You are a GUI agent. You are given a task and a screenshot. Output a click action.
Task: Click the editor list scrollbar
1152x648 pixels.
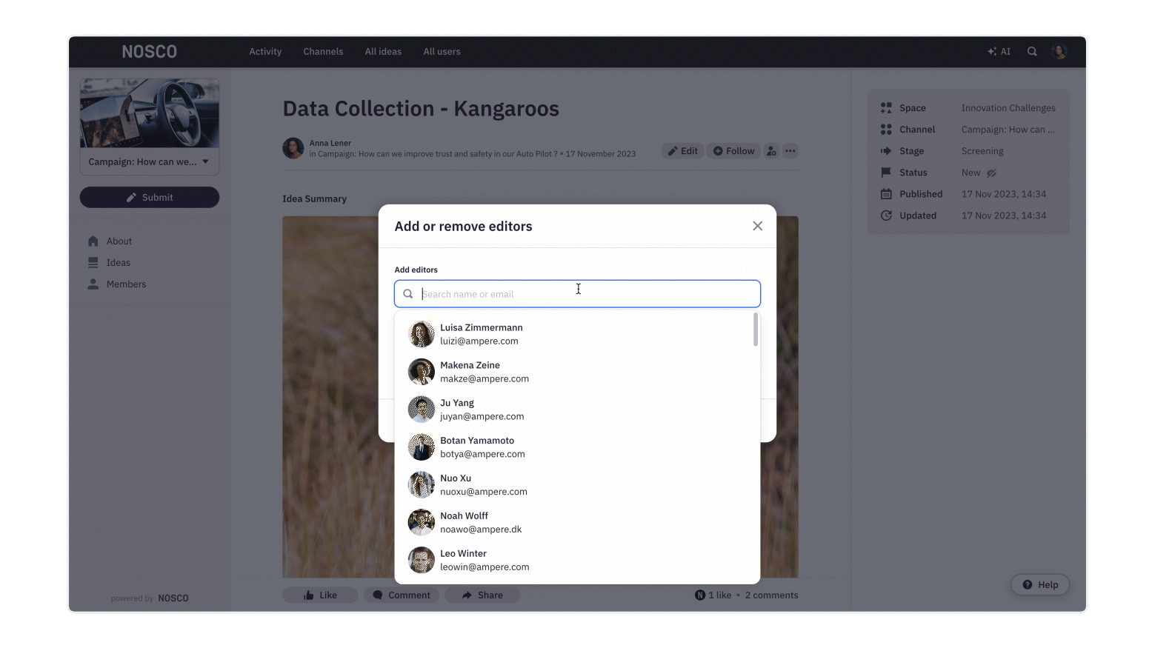click(x=756, y=330)
